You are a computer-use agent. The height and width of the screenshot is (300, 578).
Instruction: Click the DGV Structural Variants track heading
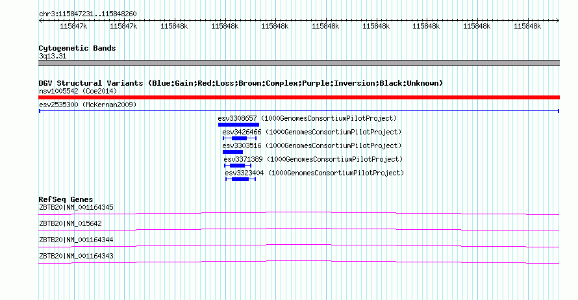coord(240,83)
